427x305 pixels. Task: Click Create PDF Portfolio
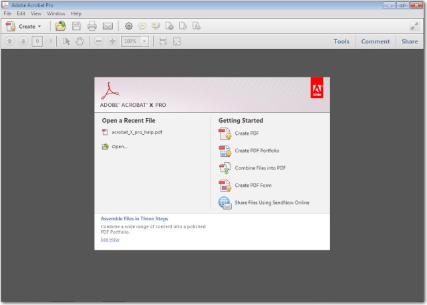(x=257, y=151)
